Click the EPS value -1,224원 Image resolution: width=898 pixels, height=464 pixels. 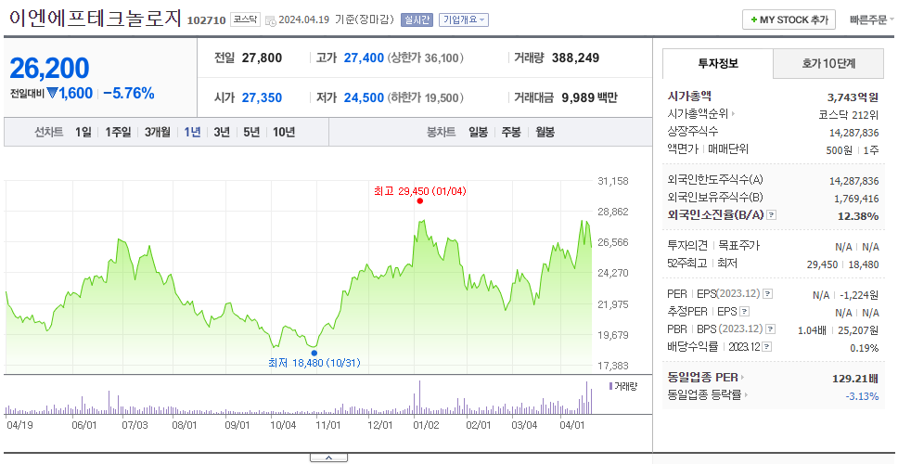[x=859, y=295]
